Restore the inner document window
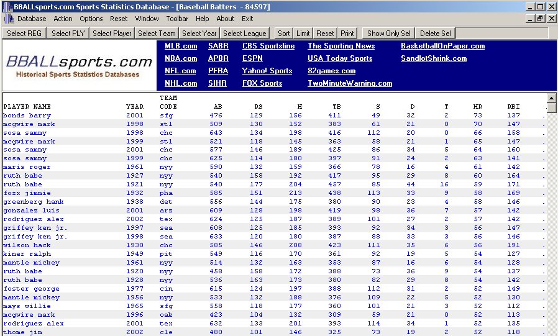The width and height of the screenshot is (558, 336). tap(539, 19)
